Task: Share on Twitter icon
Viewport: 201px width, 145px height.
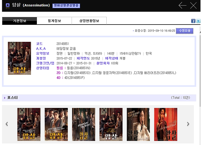Action: [x=198, y=21]
